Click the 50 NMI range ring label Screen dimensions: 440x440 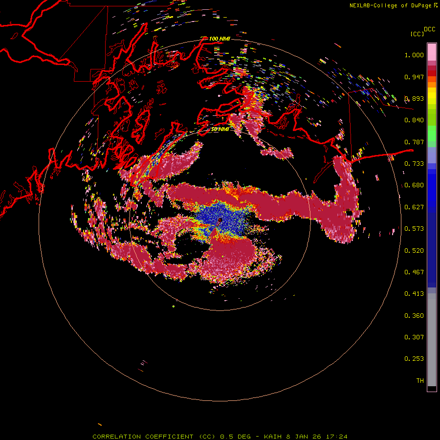pyautogui.click(x=220, y=129)
